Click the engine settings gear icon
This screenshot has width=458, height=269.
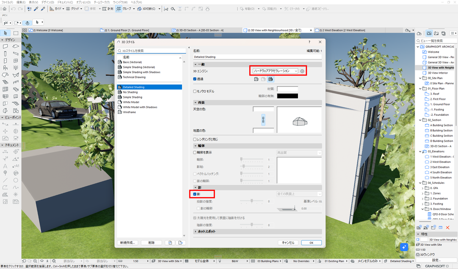[302, 71]
